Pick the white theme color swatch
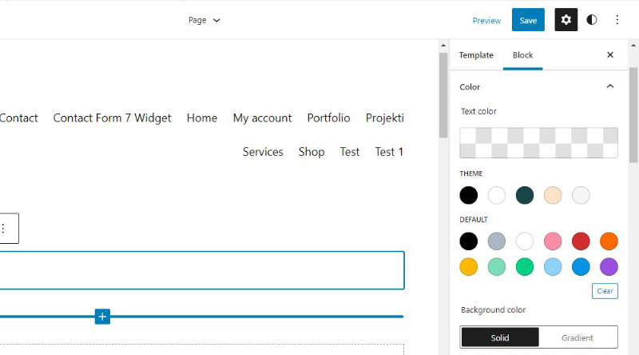The height and width of the screenshot is (355, 639). pyautogui.click(x=496, y=195)
